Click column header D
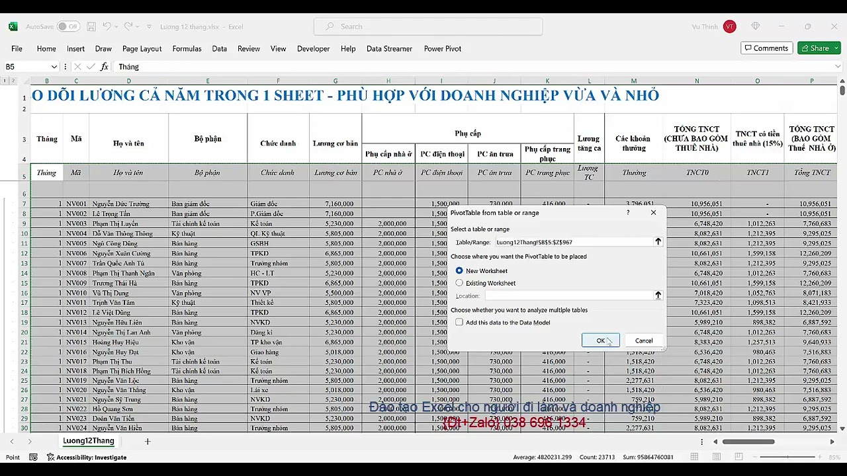Screen dimensions: 847x476 [129, 81]
